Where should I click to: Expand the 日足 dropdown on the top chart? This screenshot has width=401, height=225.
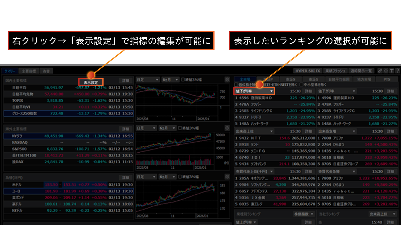click(x=148, y=80)
